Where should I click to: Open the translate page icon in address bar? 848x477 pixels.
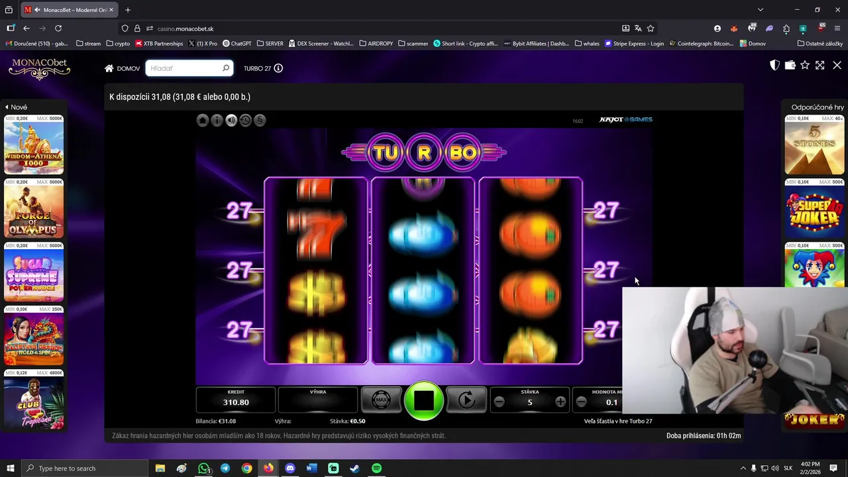(638, 28)
